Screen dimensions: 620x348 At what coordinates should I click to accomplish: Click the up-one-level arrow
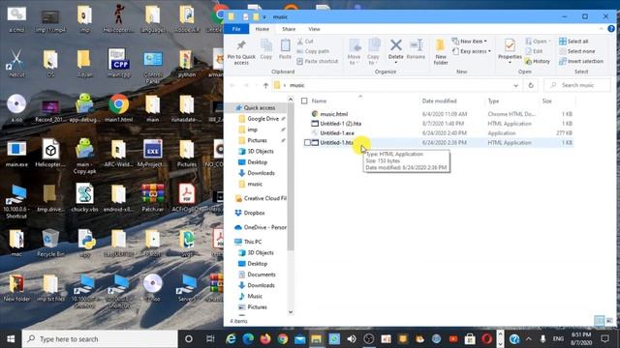(265, 85)
